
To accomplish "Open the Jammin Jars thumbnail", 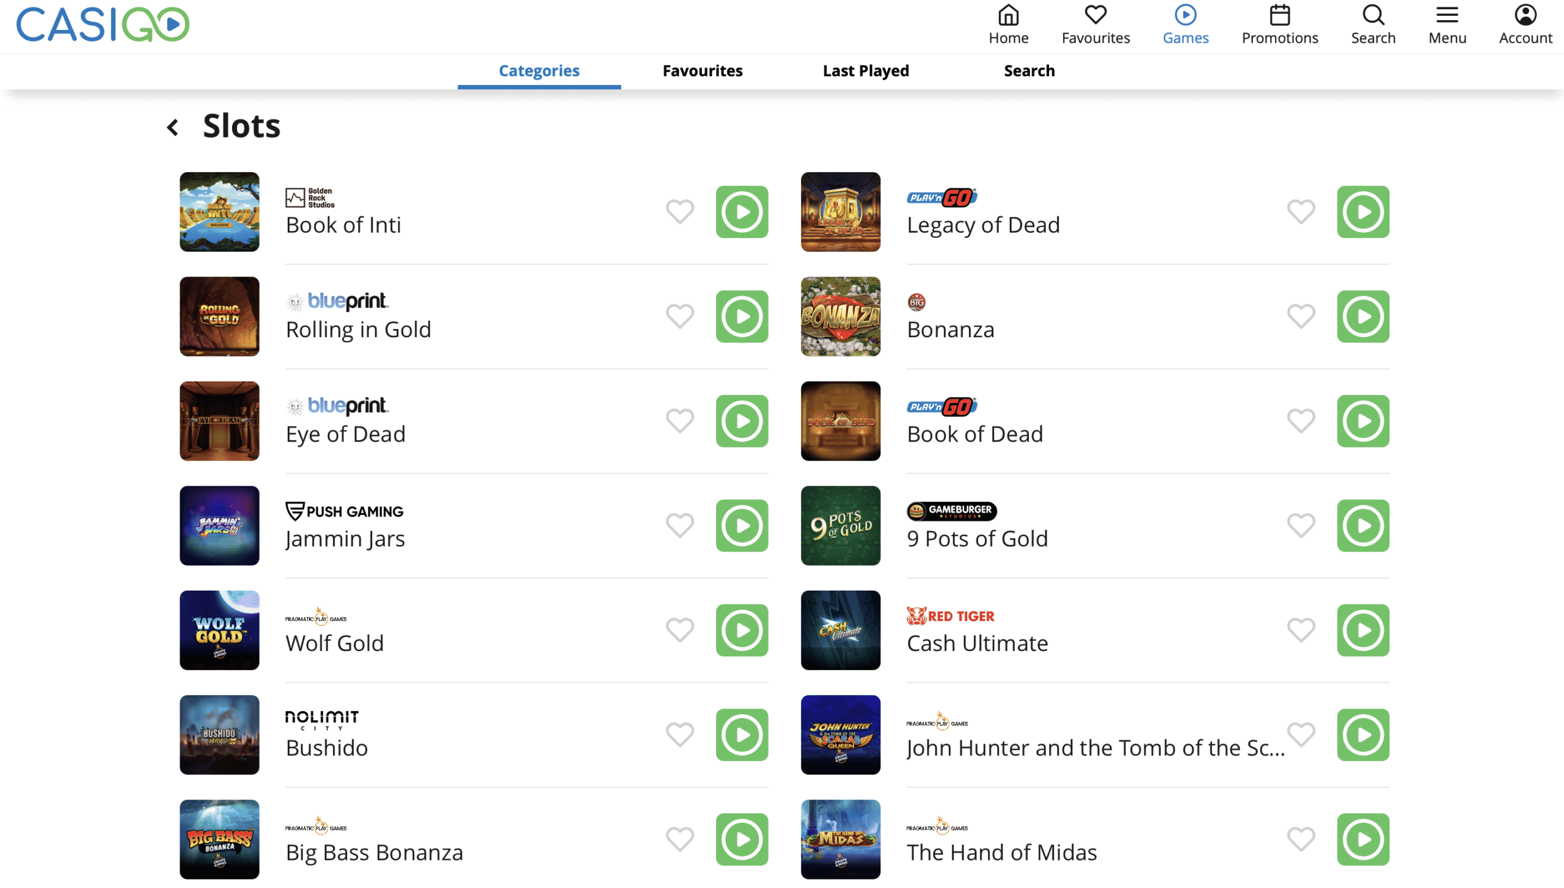I will point(219,526).
